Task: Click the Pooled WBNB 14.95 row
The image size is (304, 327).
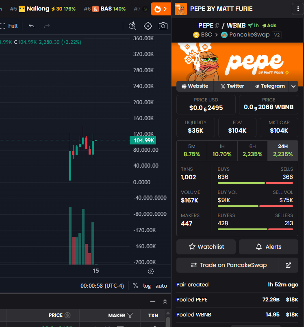Action: coord(237,315)
